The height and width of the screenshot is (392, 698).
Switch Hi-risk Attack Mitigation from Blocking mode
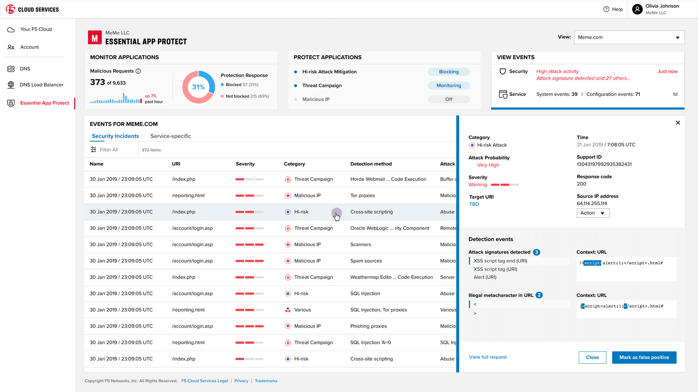tap(448, 71)
